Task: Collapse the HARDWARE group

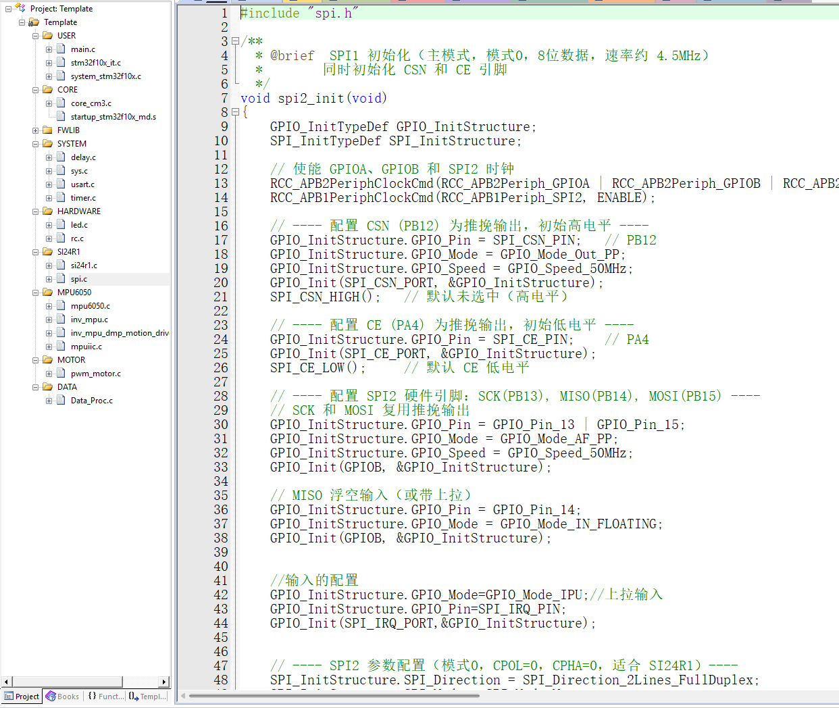Action: point(35,211)
